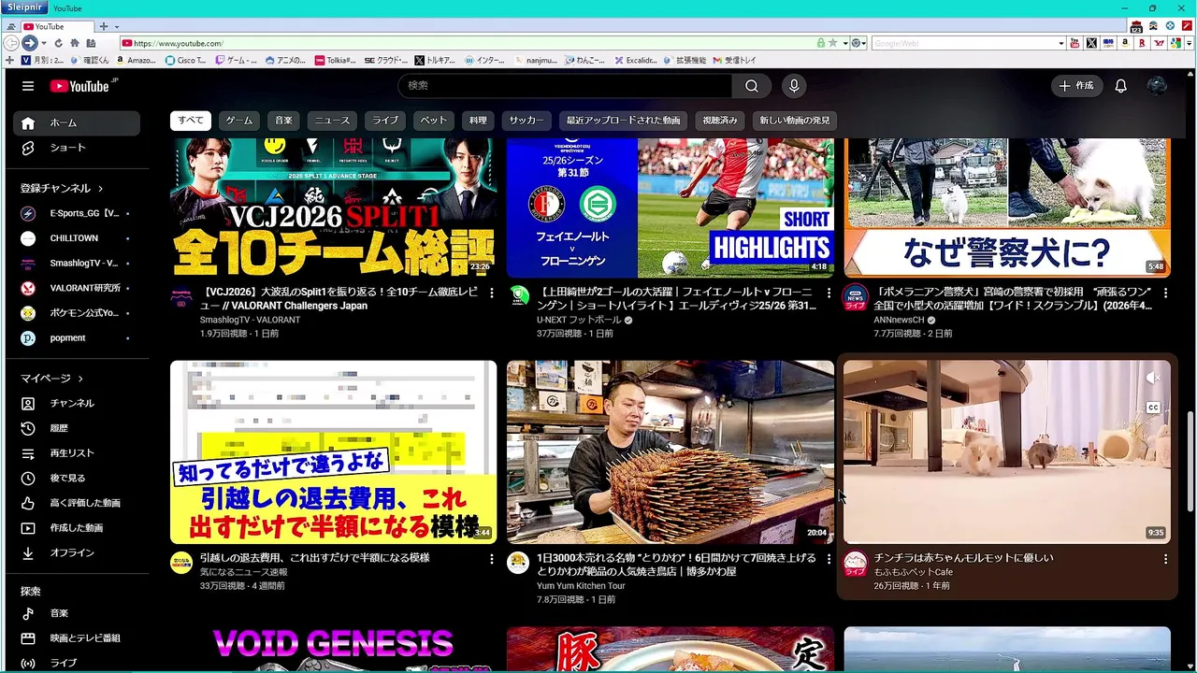This screenshot has width=1197, height=673.
Task: Click the U-NEXT フットボール channel name
Action: 578,320
